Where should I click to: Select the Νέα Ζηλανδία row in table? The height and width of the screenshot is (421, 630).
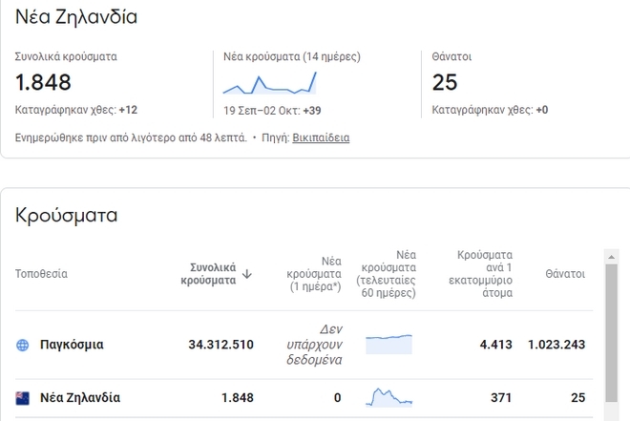(x=79, y=398)
